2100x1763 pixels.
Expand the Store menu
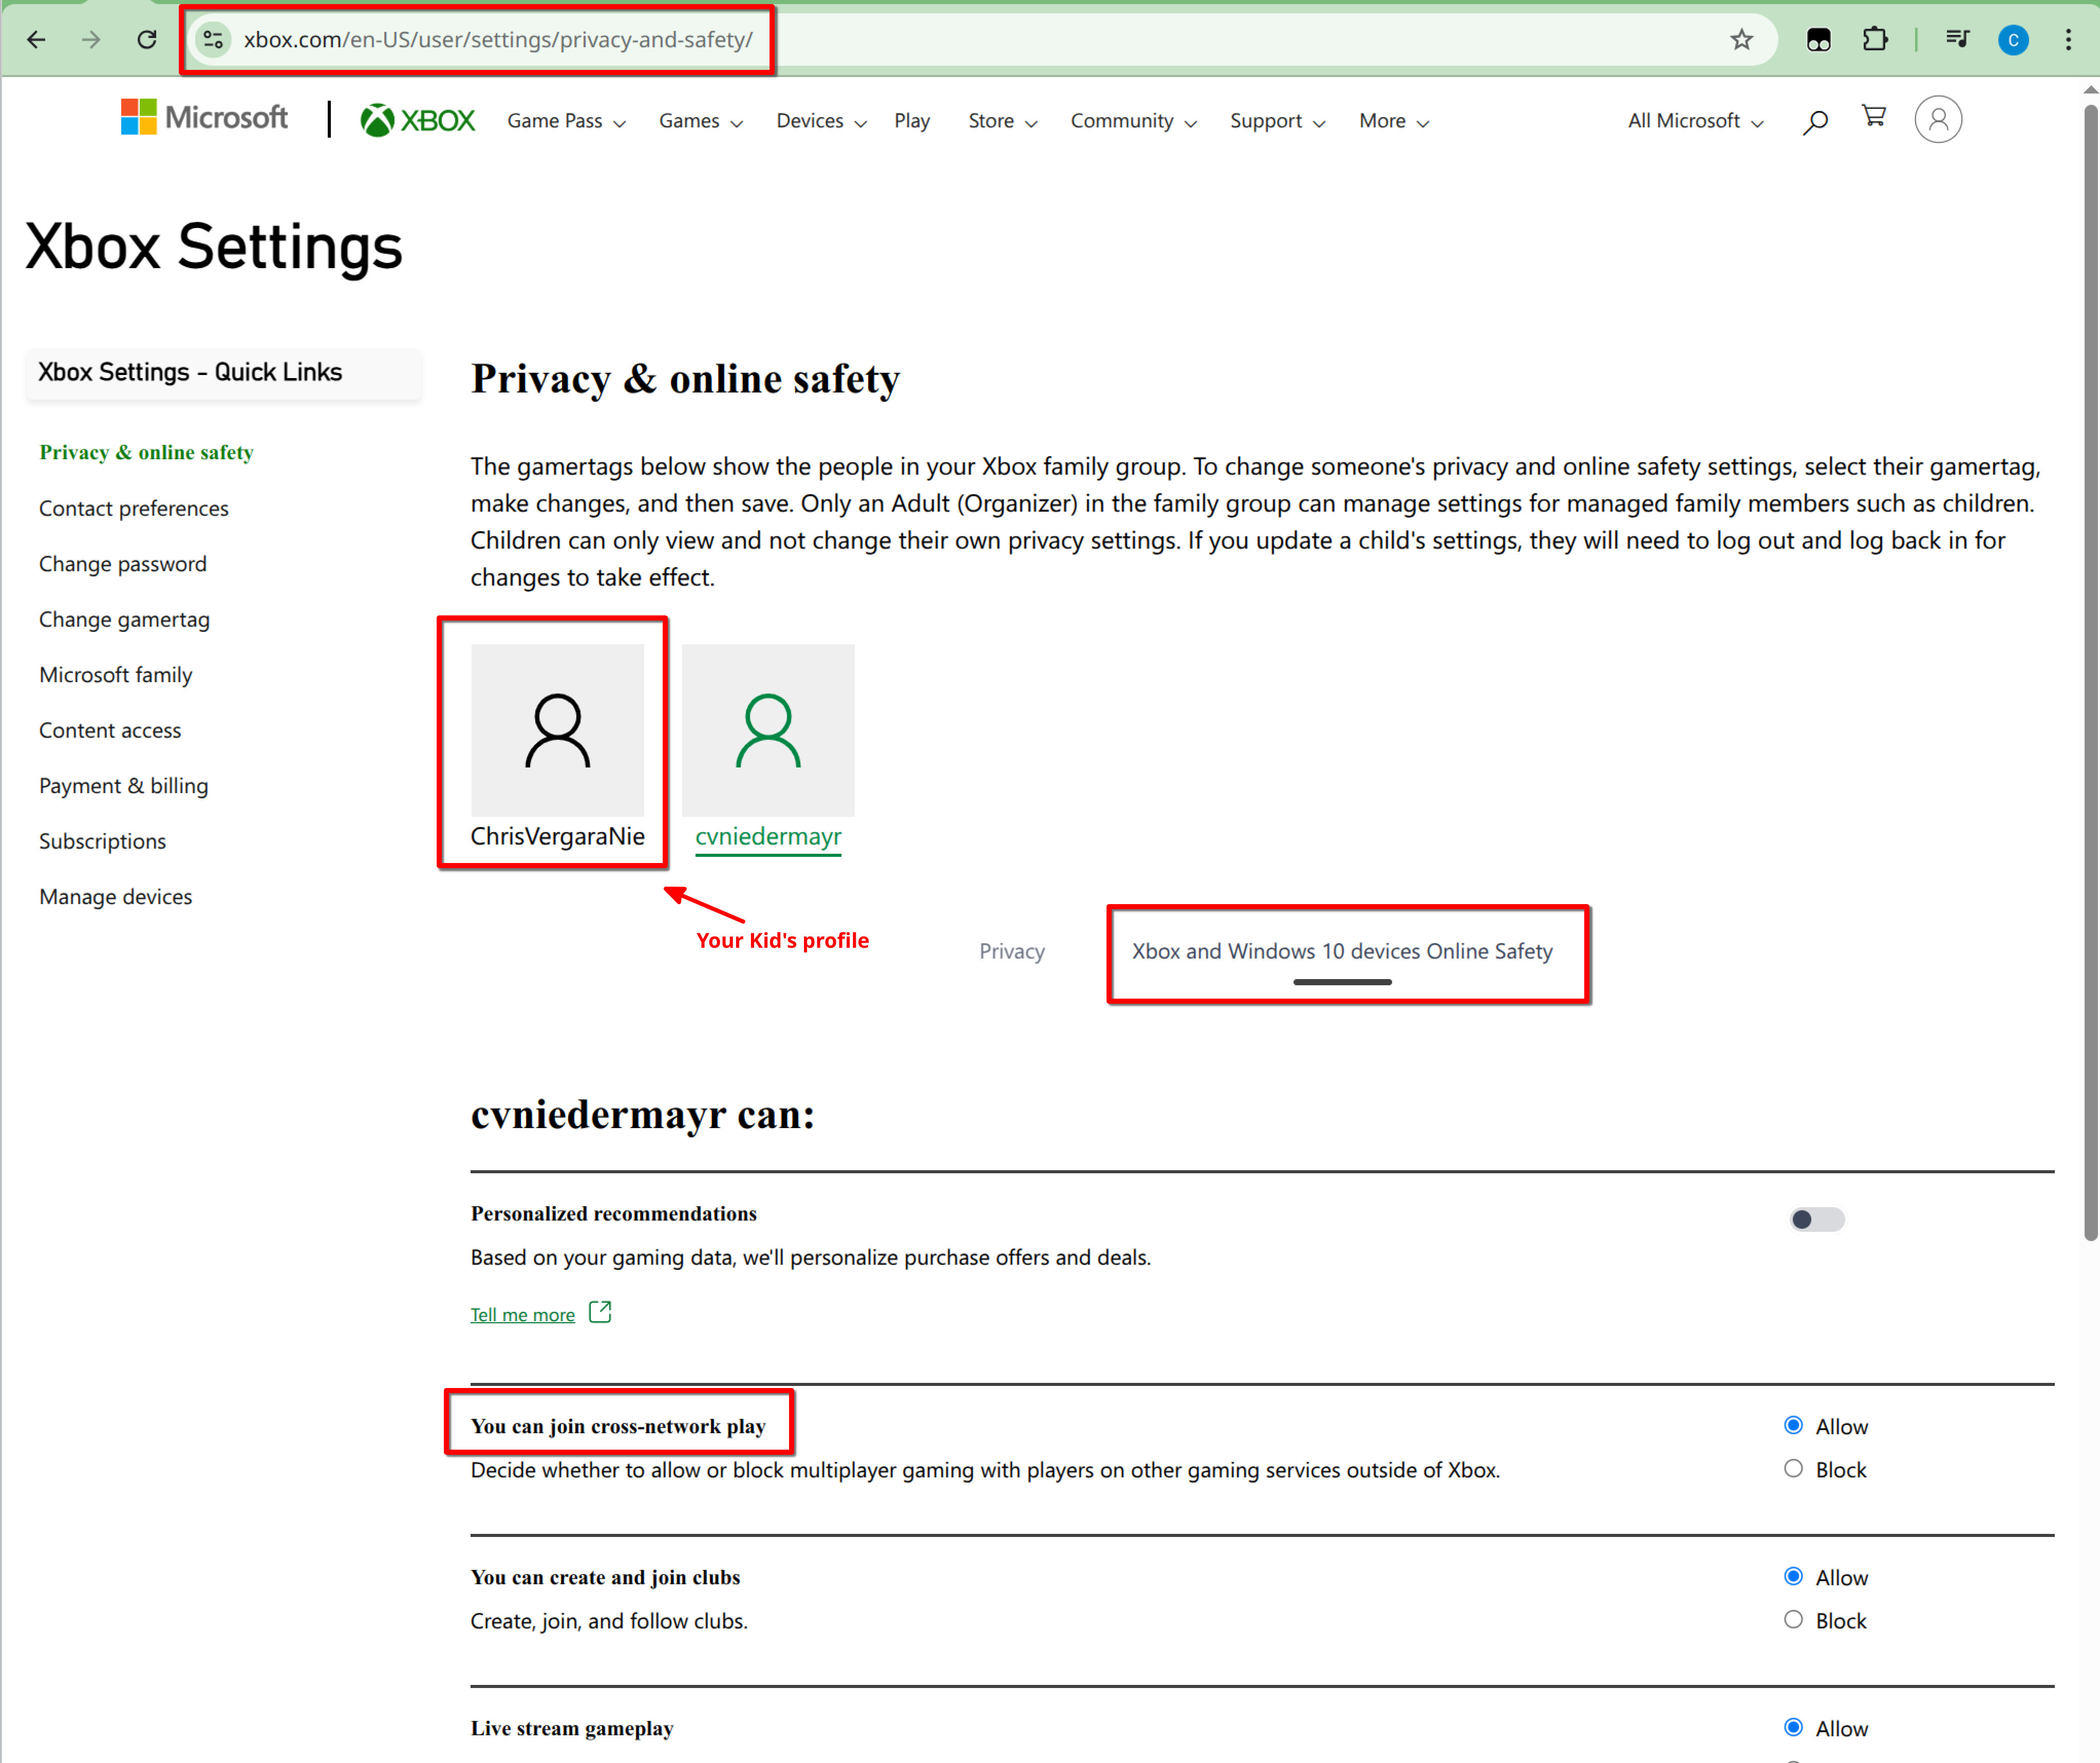[1003, 121]
